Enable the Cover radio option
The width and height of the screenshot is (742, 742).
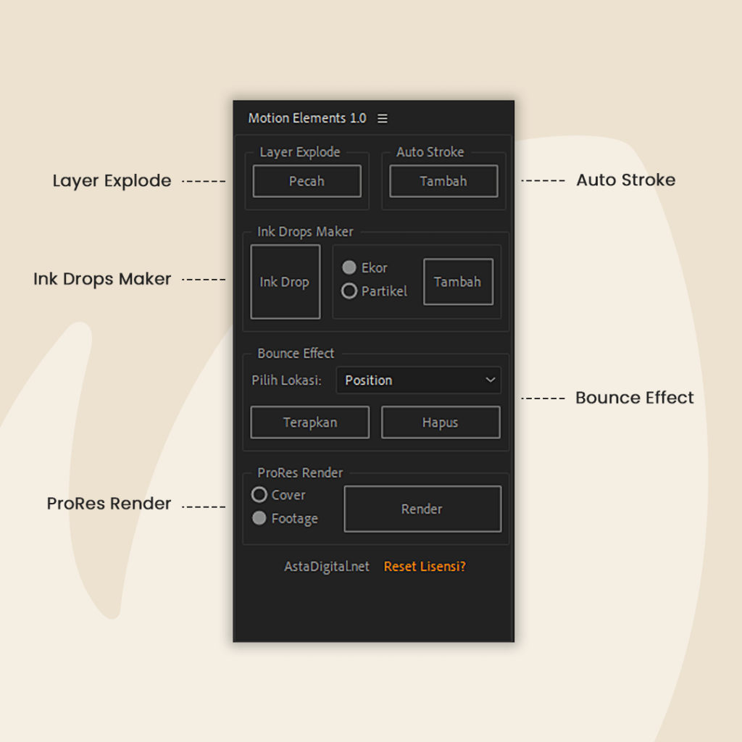pos(259,495)
